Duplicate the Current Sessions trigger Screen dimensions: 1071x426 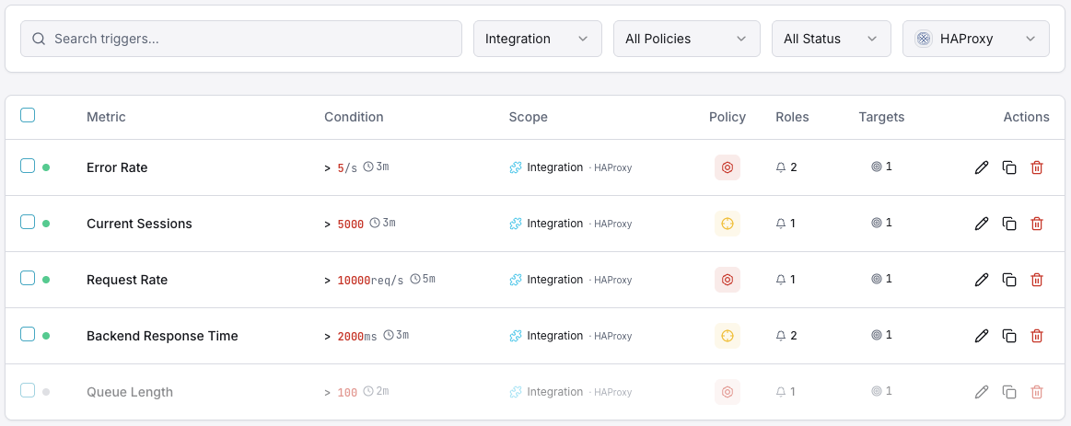pyautogui.click(x=1009, y=224)
